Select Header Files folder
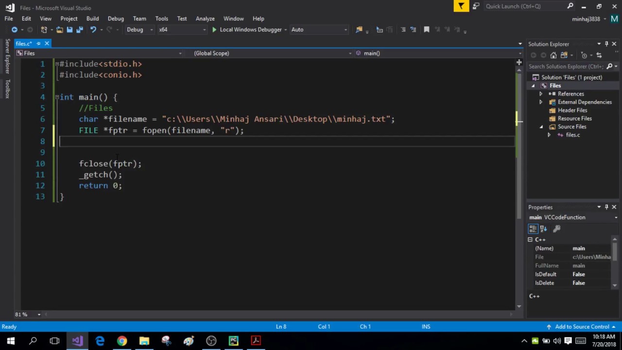The width and height of the screenshot is (622, 350). (572, 110)
